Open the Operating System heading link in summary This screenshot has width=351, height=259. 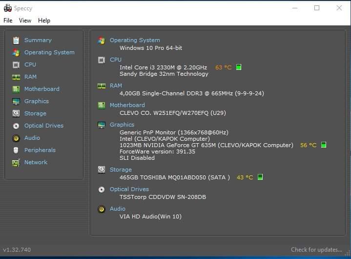point(135,41)
